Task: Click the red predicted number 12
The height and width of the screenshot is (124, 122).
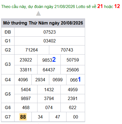Action: click(x=117, y=6)
